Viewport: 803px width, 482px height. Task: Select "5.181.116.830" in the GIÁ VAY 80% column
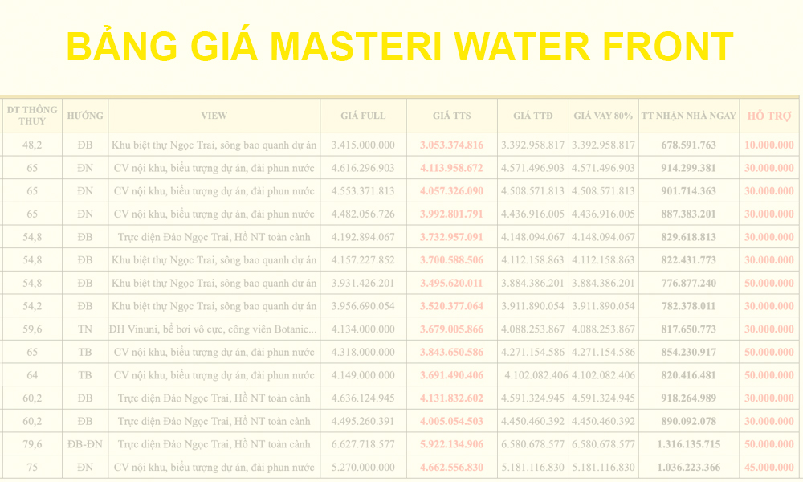pyautogui.click(x=603, y=468)
